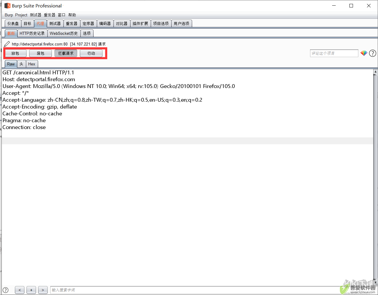Select the Hex view tab
The width and height of the screenshot is (378, 295).
pos(32,64)
